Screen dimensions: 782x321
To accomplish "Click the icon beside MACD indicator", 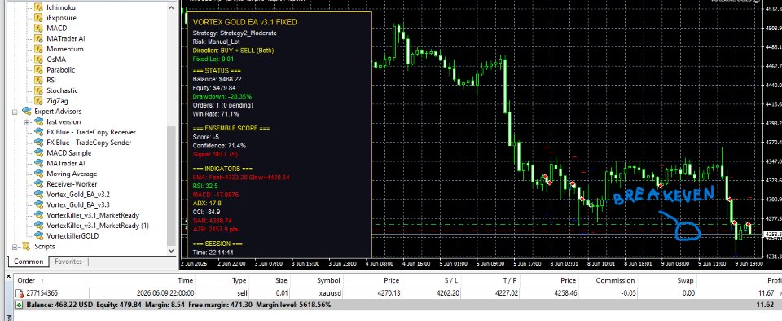I will [38, 29].
